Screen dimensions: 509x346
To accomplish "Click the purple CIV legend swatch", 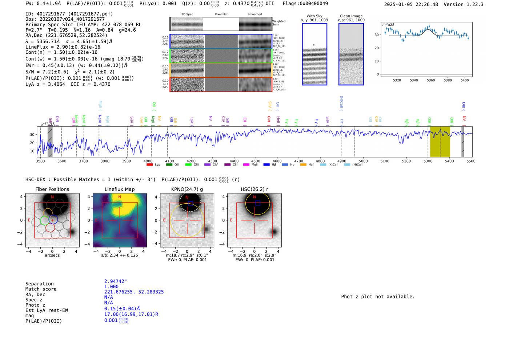I will [208, 164].
